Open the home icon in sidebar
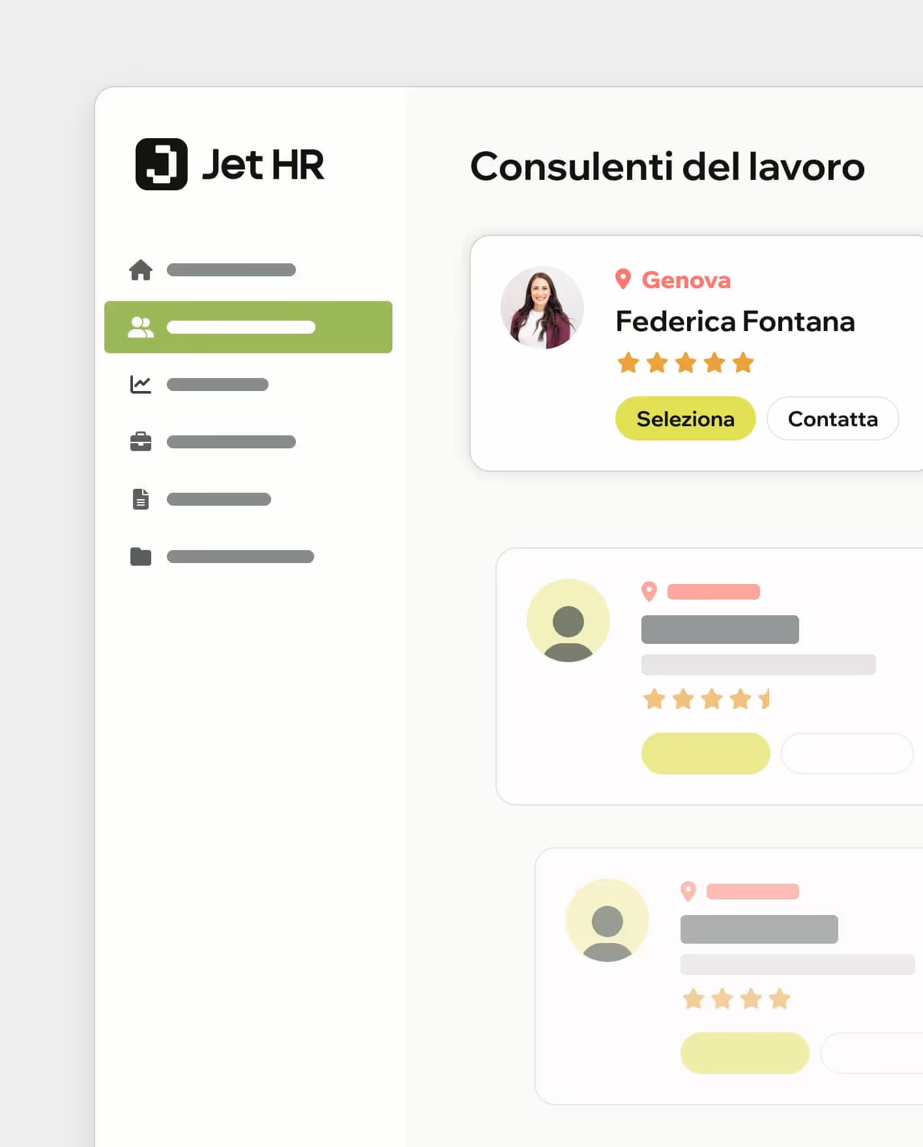 [x=141, y=270]
